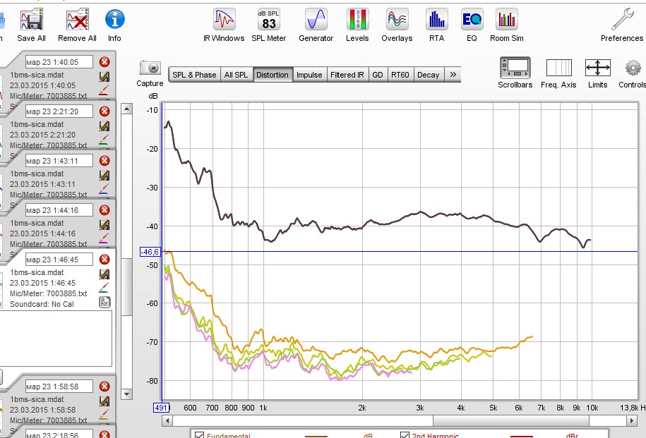Open the Room Sim tool
The image size is (646, 438).
[506, 19]
